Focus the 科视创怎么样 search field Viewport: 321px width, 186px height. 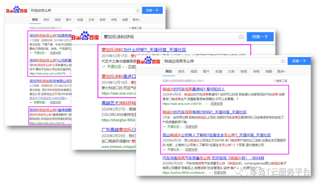point(85,10)
